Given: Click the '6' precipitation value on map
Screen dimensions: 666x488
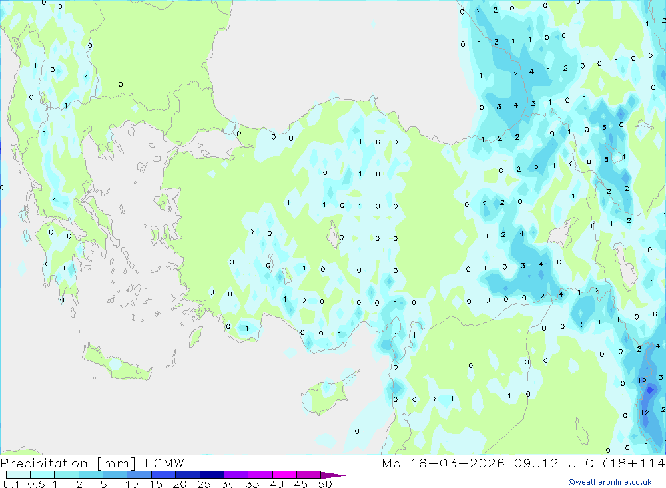Looking at the screenshot, I should click(604, 127).
